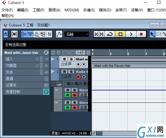
Task: Mute the Maid with track
Action: (65, 59)
